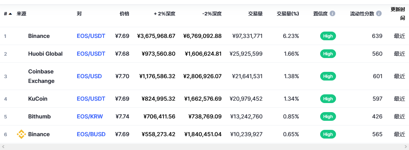Open the EOS/USD pair for Coinbase Exchange
409x150 pixels.
(x=89, y=76)
